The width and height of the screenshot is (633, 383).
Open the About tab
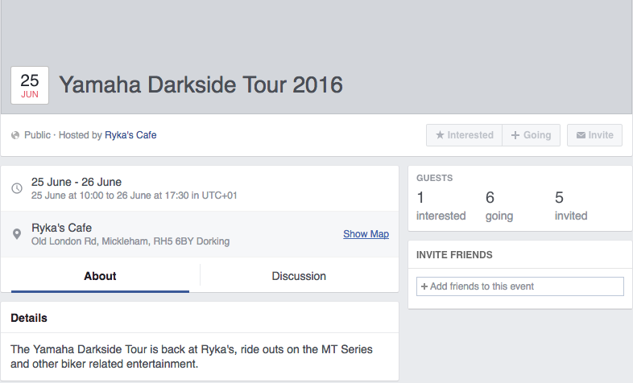point(100,276)
